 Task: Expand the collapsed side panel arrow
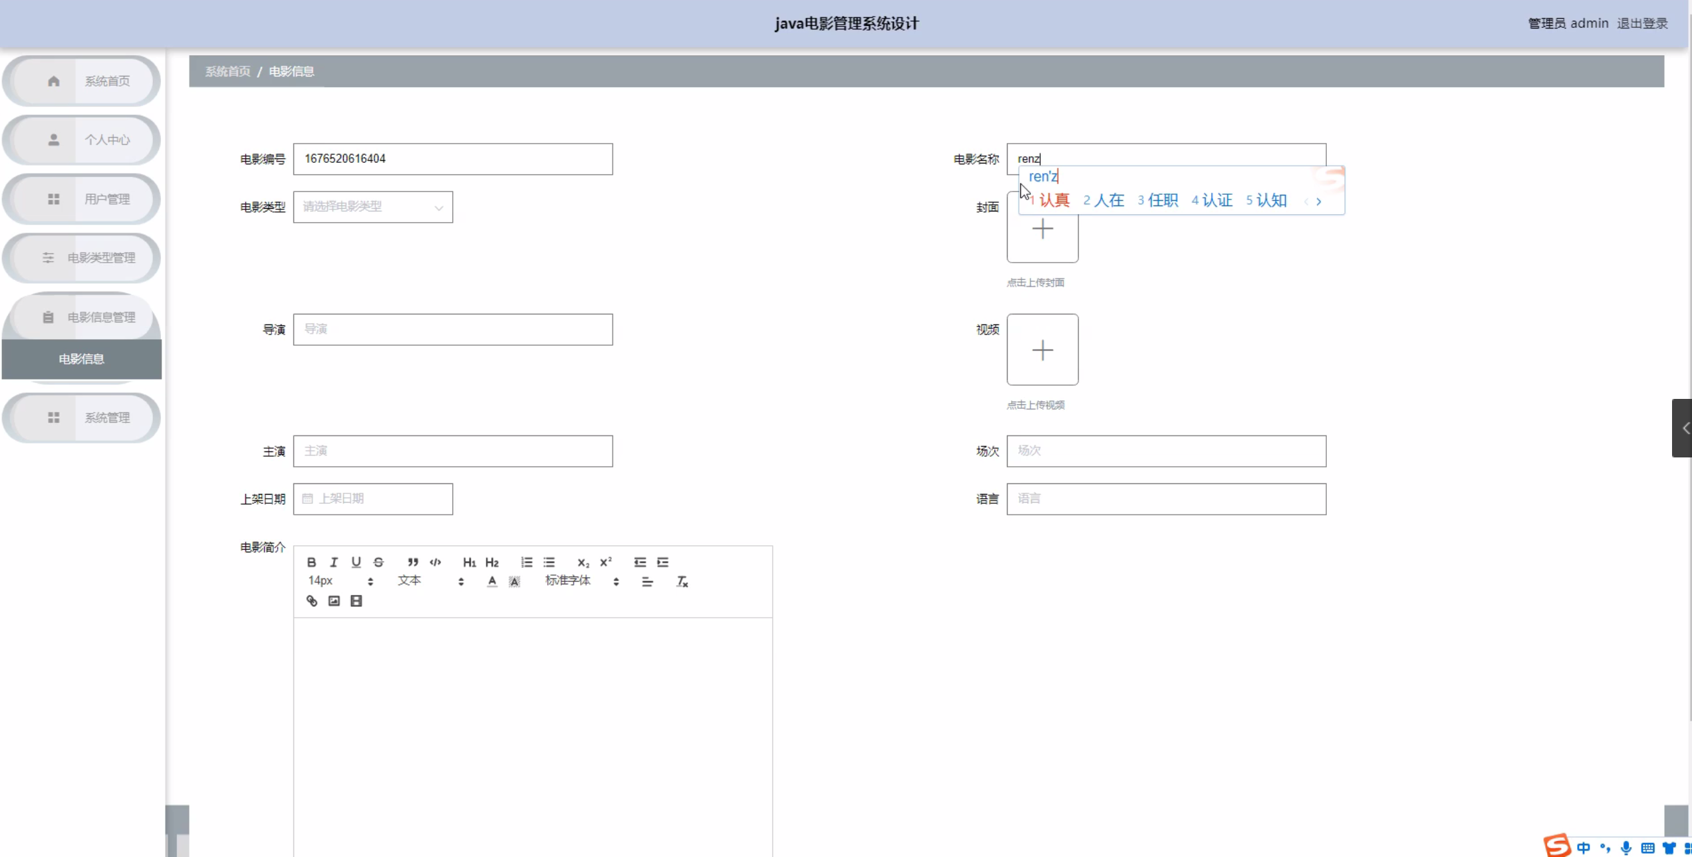(x=1683, y=428)
